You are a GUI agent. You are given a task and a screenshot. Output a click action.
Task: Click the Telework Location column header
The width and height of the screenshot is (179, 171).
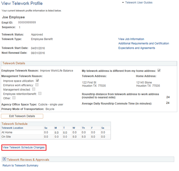tap(12, 128)
